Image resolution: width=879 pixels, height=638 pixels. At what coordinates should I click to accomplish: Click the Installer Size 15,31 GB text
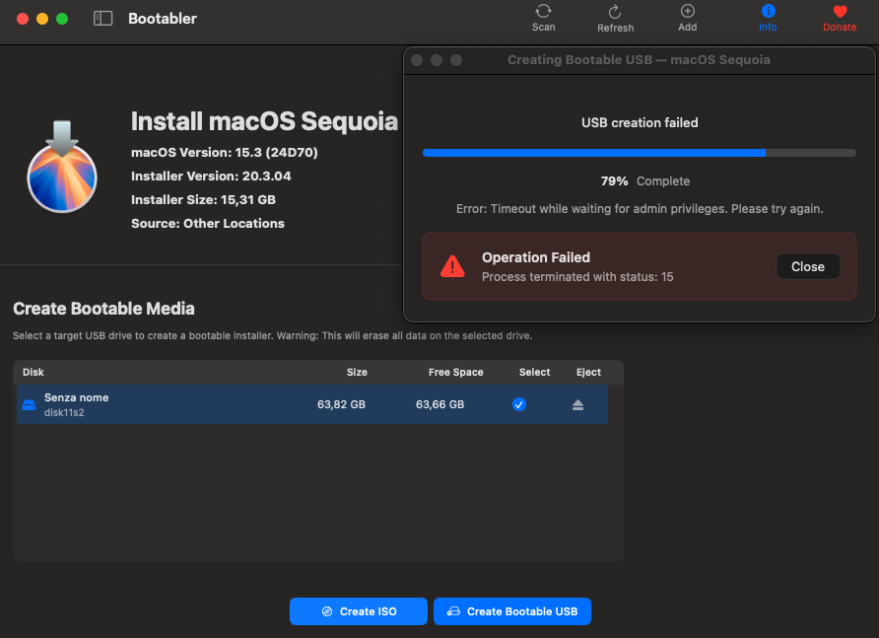point(203,200)
